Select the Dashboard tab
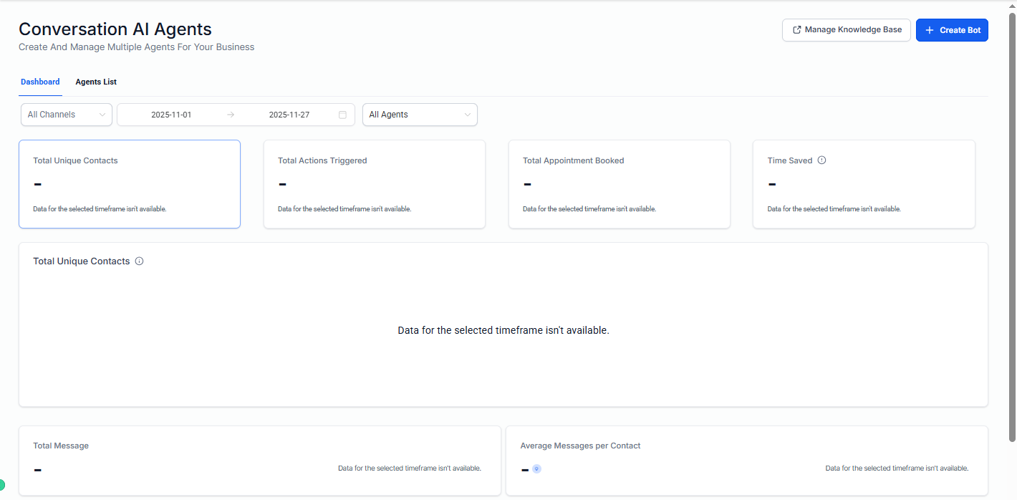The width and height of the screenshot is (1017, 500). click(x=40, y=82)
